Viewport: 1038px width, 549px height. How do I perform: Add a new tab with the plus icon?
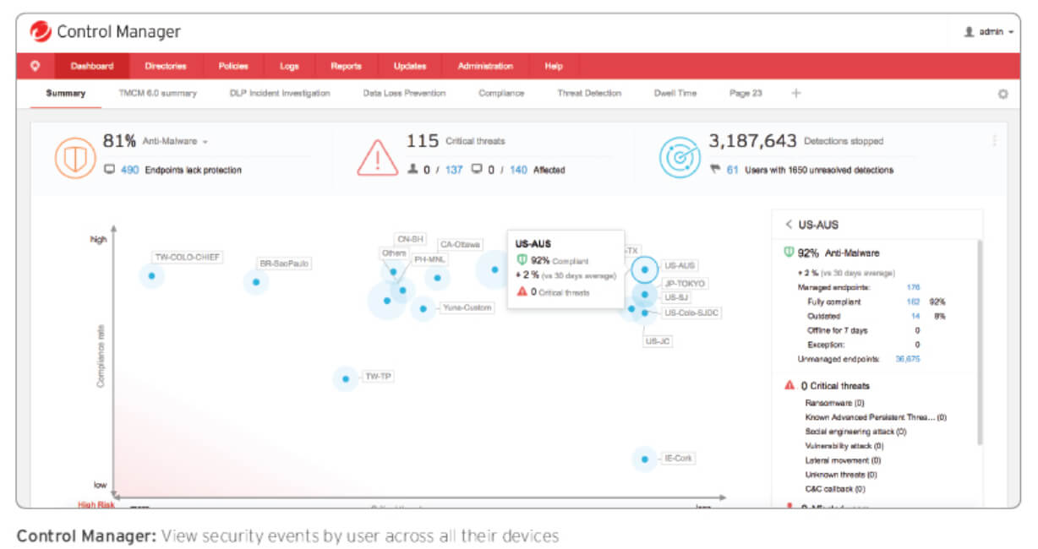[x=795, y=93]
